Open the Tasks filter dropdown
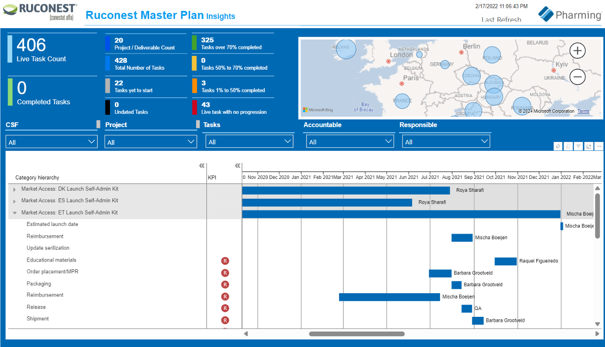This screenshot has height=347, width=605. [250, 142]
